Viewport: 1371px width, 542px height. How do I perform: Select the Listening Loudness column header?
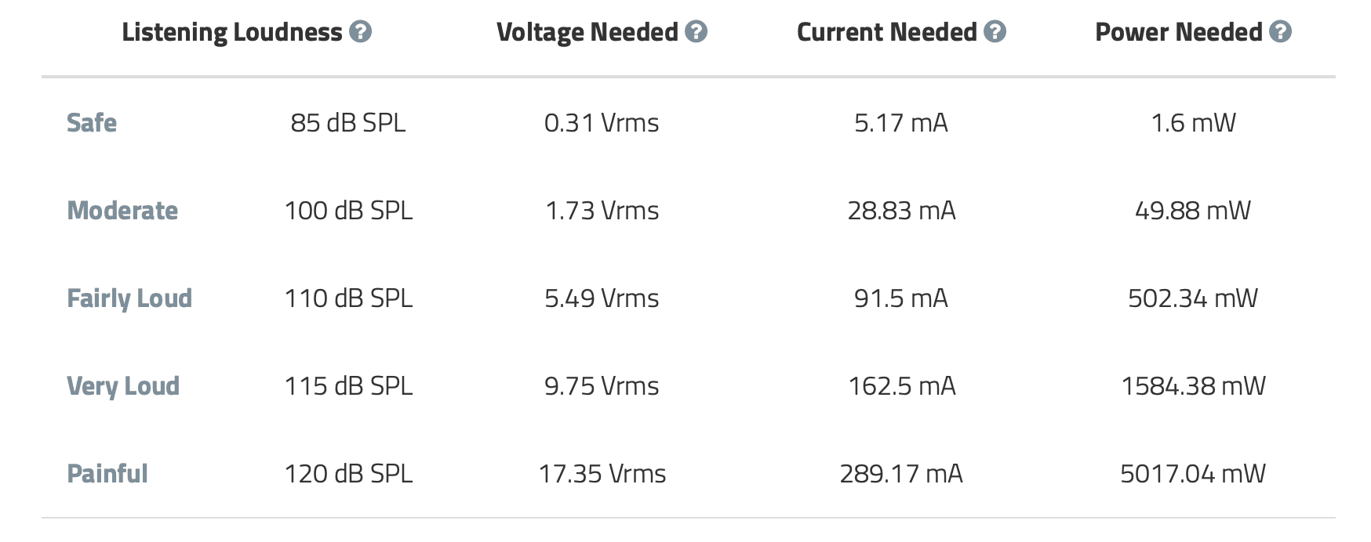(232, 33)
